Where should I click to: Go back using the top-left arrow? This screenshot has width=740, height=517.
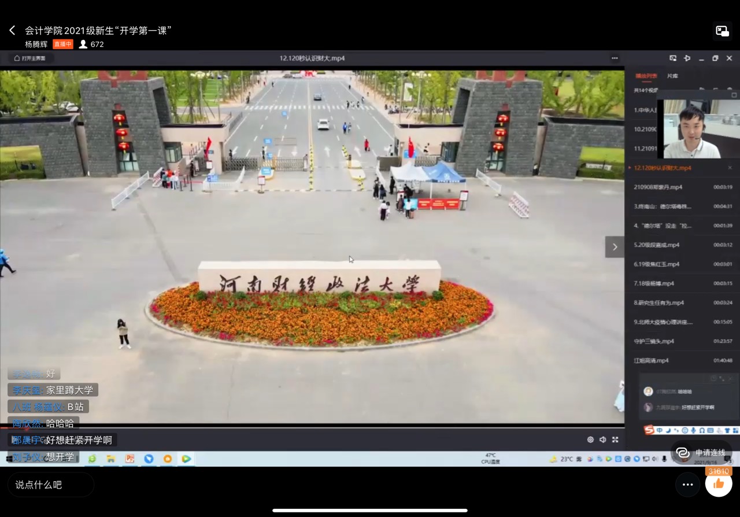(12, 31)
